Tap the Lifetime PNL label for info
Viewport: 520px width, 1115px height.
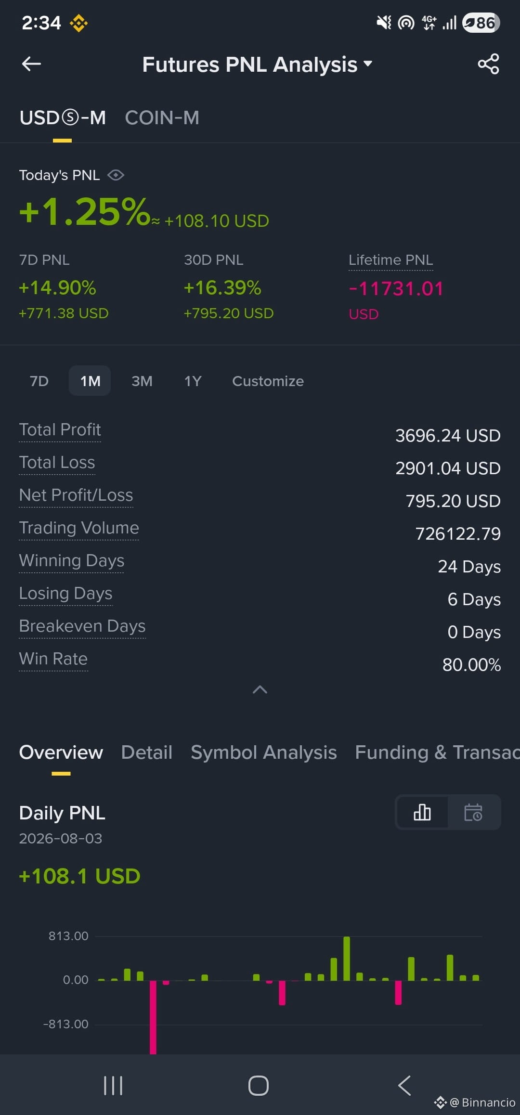pos(390,260)
